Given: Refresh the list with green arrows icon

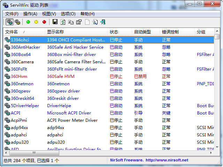Looking at the screenshot, I should [63, 22].
